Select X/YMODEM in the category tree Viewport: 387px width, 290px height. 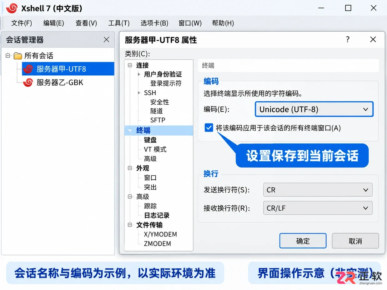160,234
